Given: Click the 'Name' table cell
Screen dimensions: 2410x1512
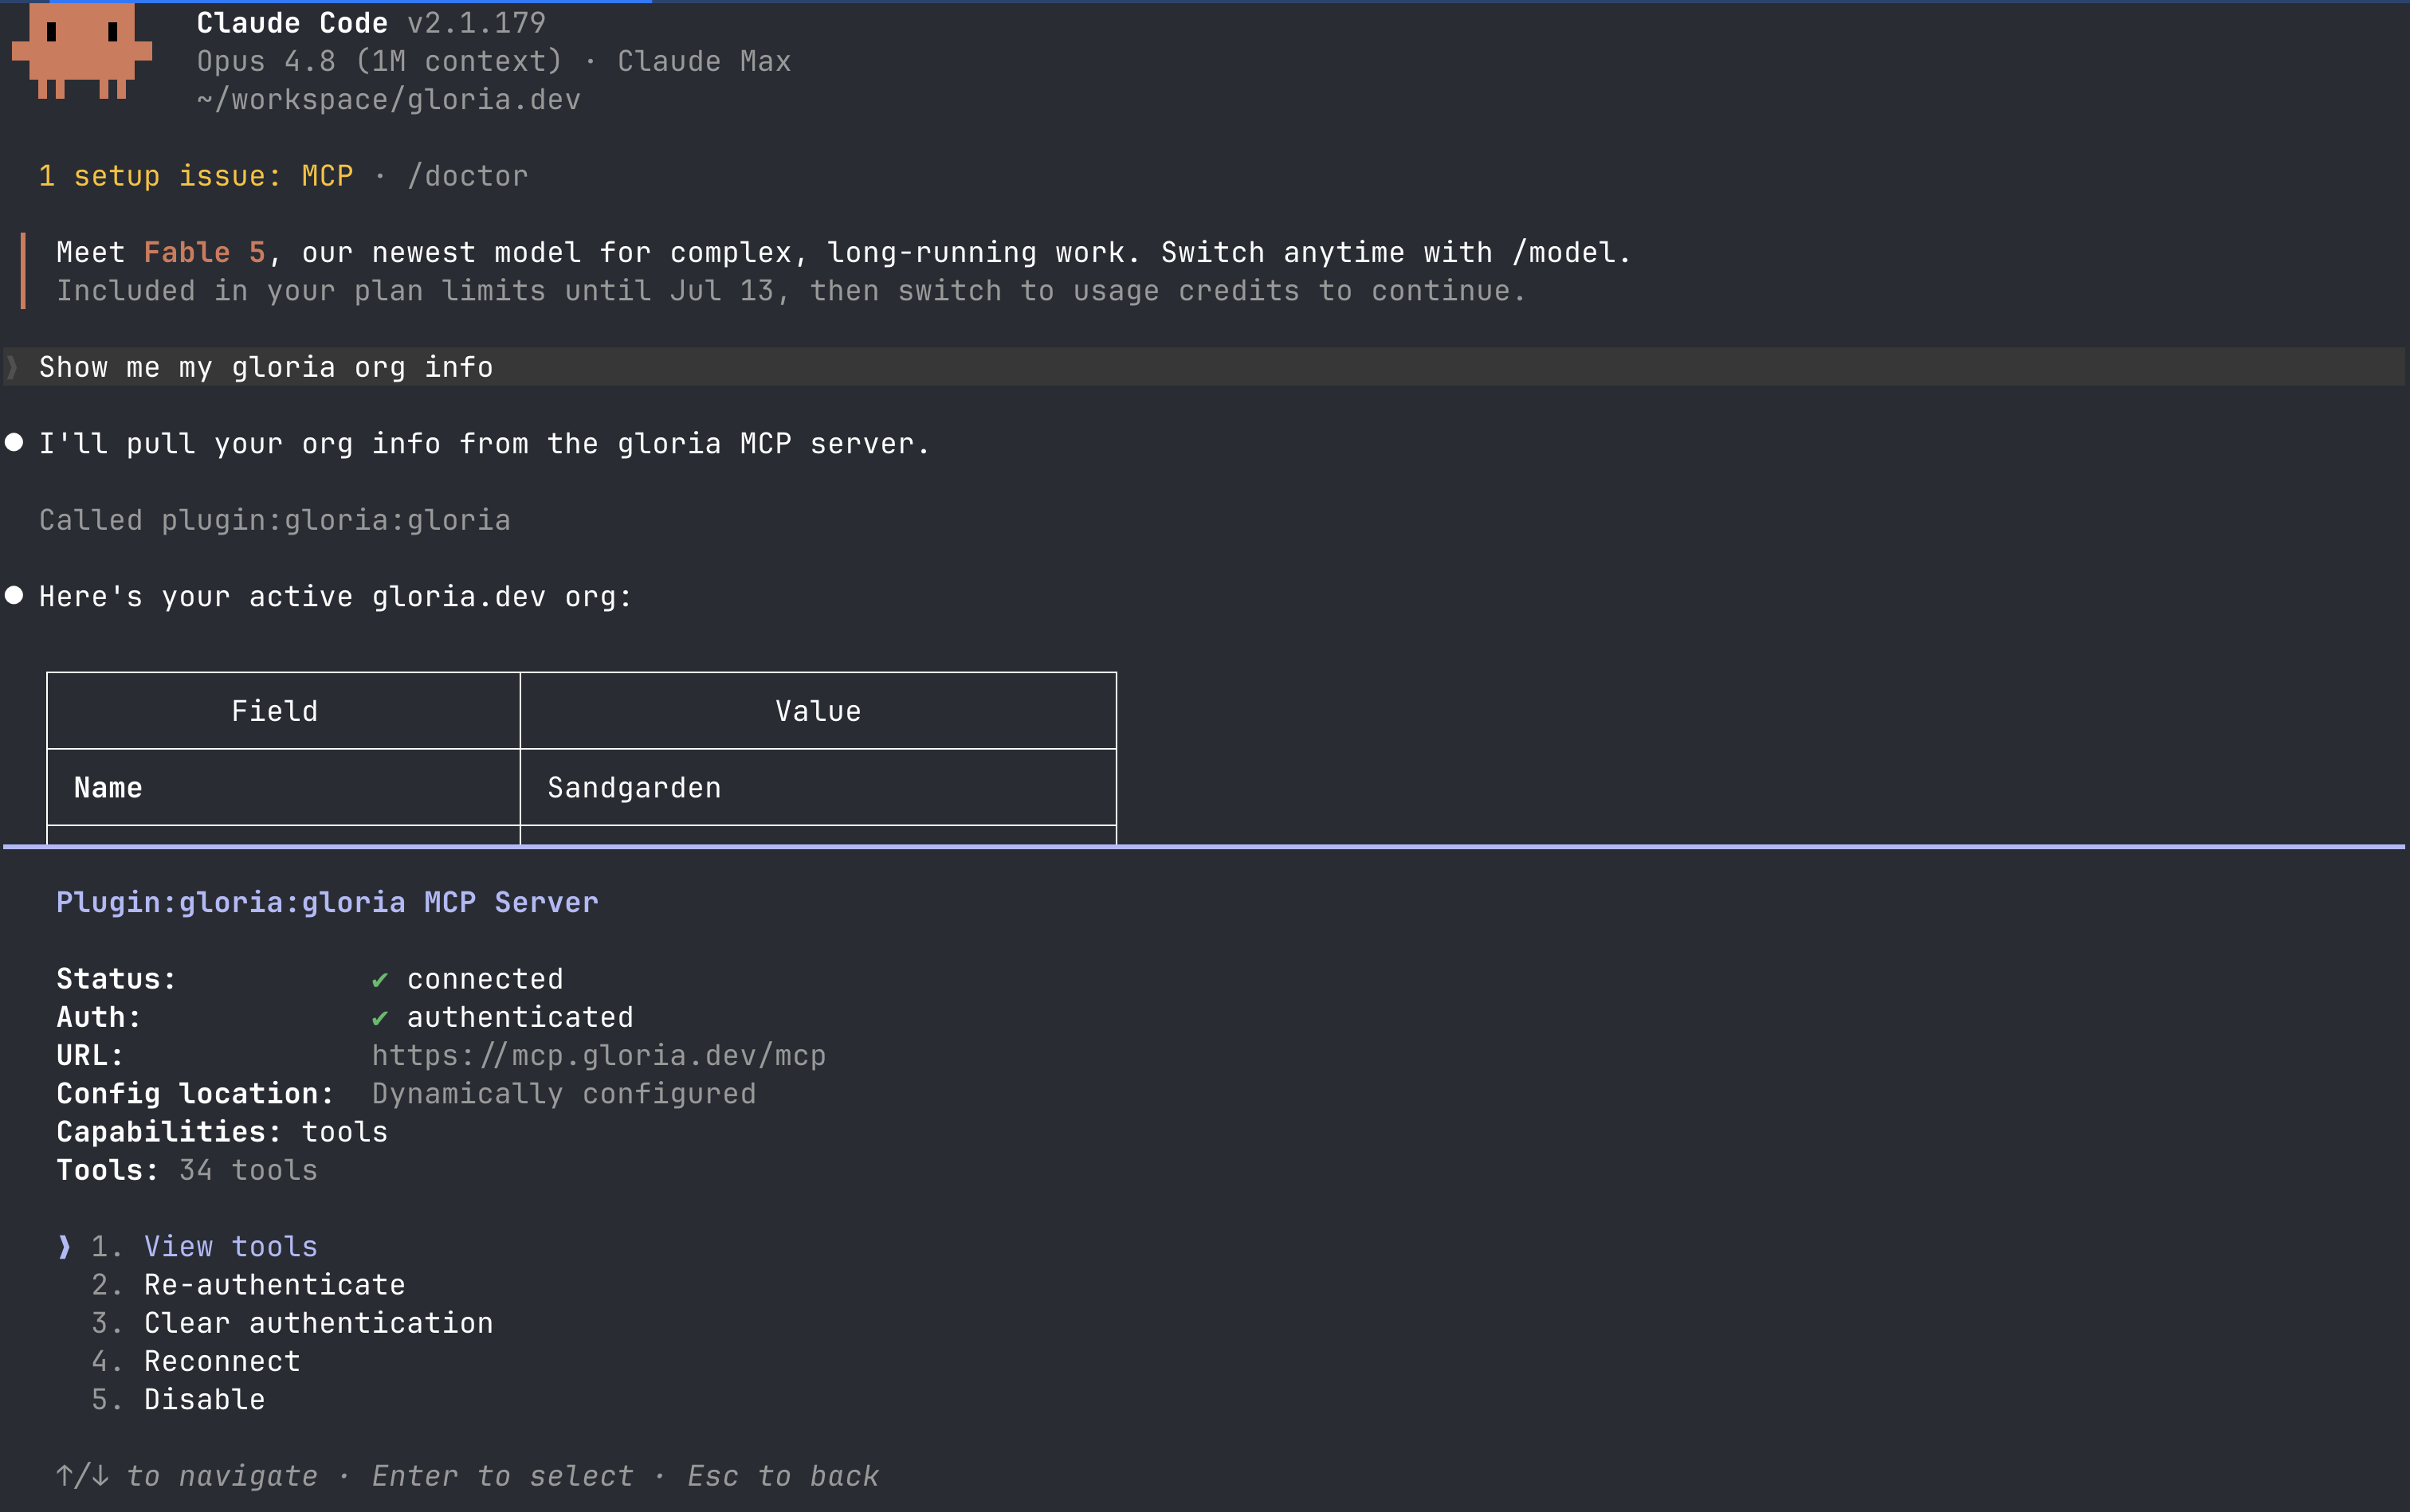Looking at the screenshot, I should pos(108,788).
